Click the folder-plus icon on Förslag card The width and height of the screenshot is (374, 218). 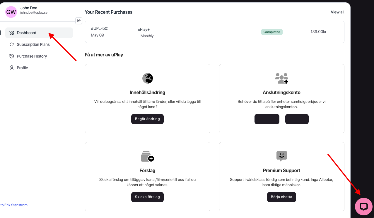tap(147, 156)
